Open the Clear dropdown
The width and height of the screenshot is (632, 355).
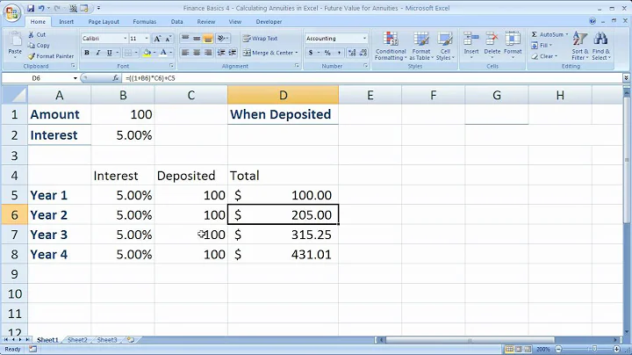tap(544, 56)
